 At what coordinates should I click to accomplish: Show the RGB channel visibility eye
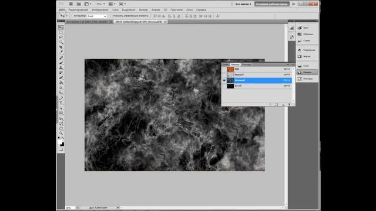click(224, 69)
